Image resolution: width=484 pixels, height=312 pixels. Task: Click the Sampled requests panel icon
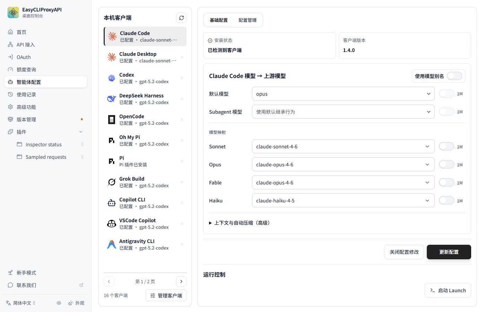(19, 157)
